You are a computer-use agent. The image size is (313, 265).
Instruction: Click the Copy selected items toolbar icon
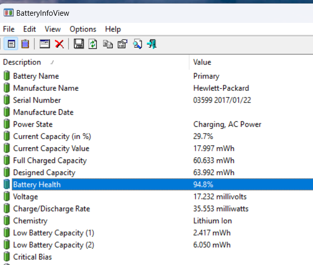(108, 44)
